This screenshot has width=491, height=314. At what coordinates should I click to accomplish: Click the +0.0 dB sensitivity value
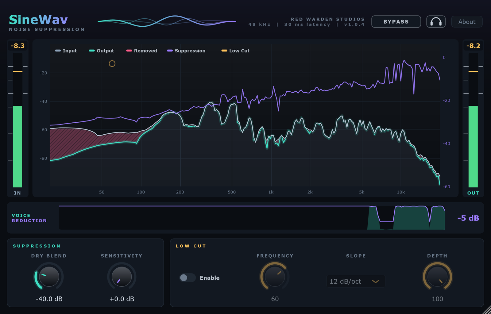(122, 299)
